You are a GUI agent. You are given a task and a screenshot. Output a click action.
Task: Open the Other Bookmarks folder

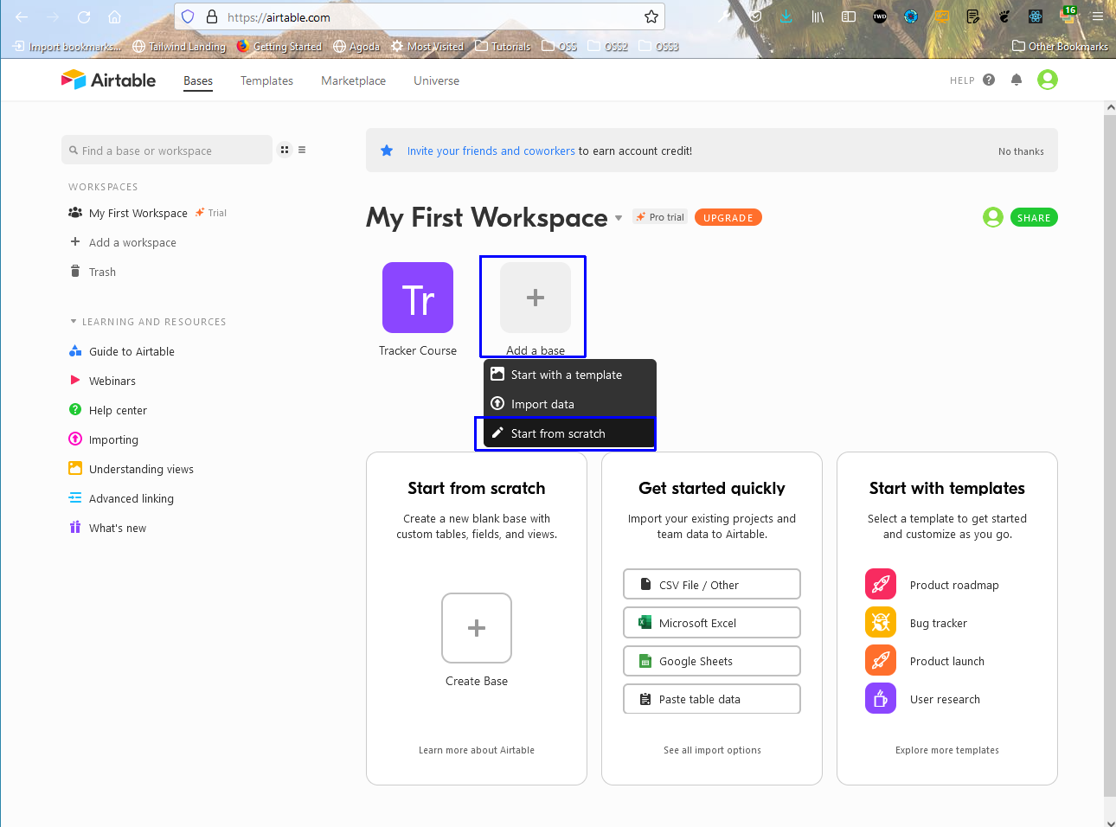[1060, 46]
